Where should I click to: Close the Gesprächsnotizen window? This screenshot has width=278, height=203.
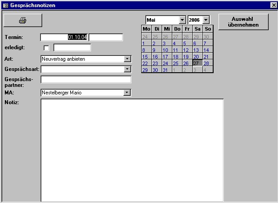pos(273,4)
